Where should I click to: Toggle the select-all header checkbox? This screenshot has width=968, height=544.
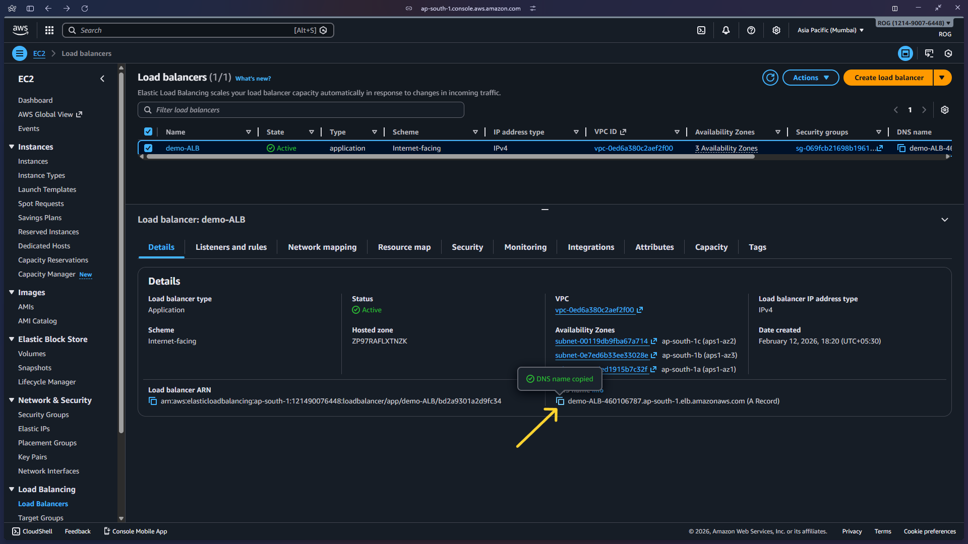[x=148, y=132]
